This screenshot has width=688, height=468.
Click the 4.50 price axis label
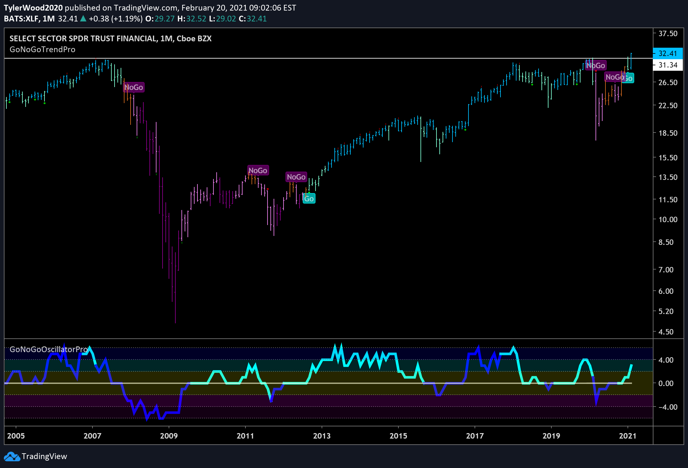(x=666, y=332)
